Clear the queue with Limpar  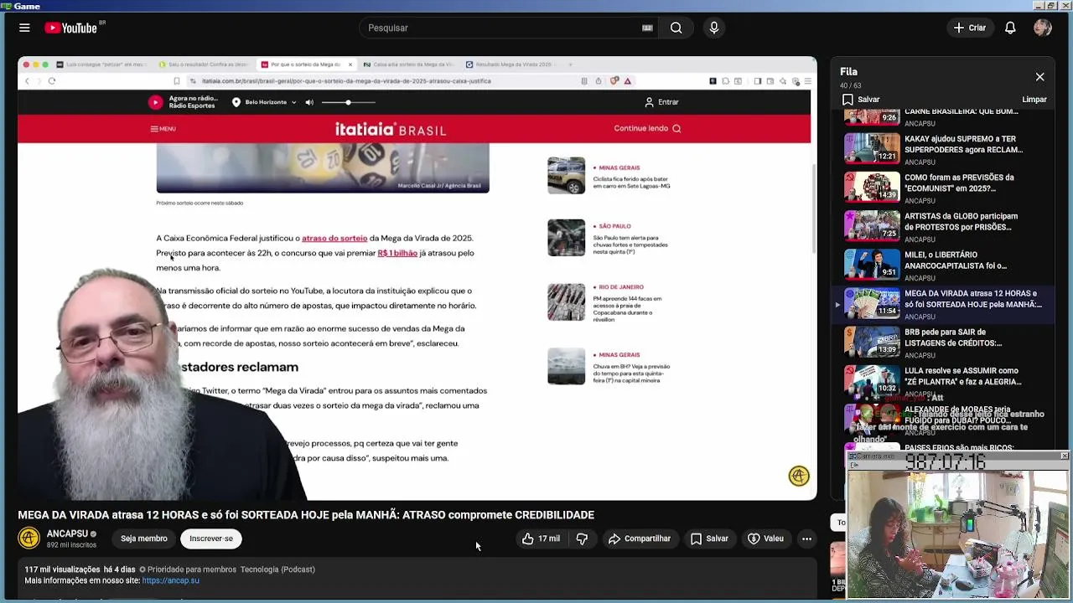pyautogui.click(x=1034, y=100)
